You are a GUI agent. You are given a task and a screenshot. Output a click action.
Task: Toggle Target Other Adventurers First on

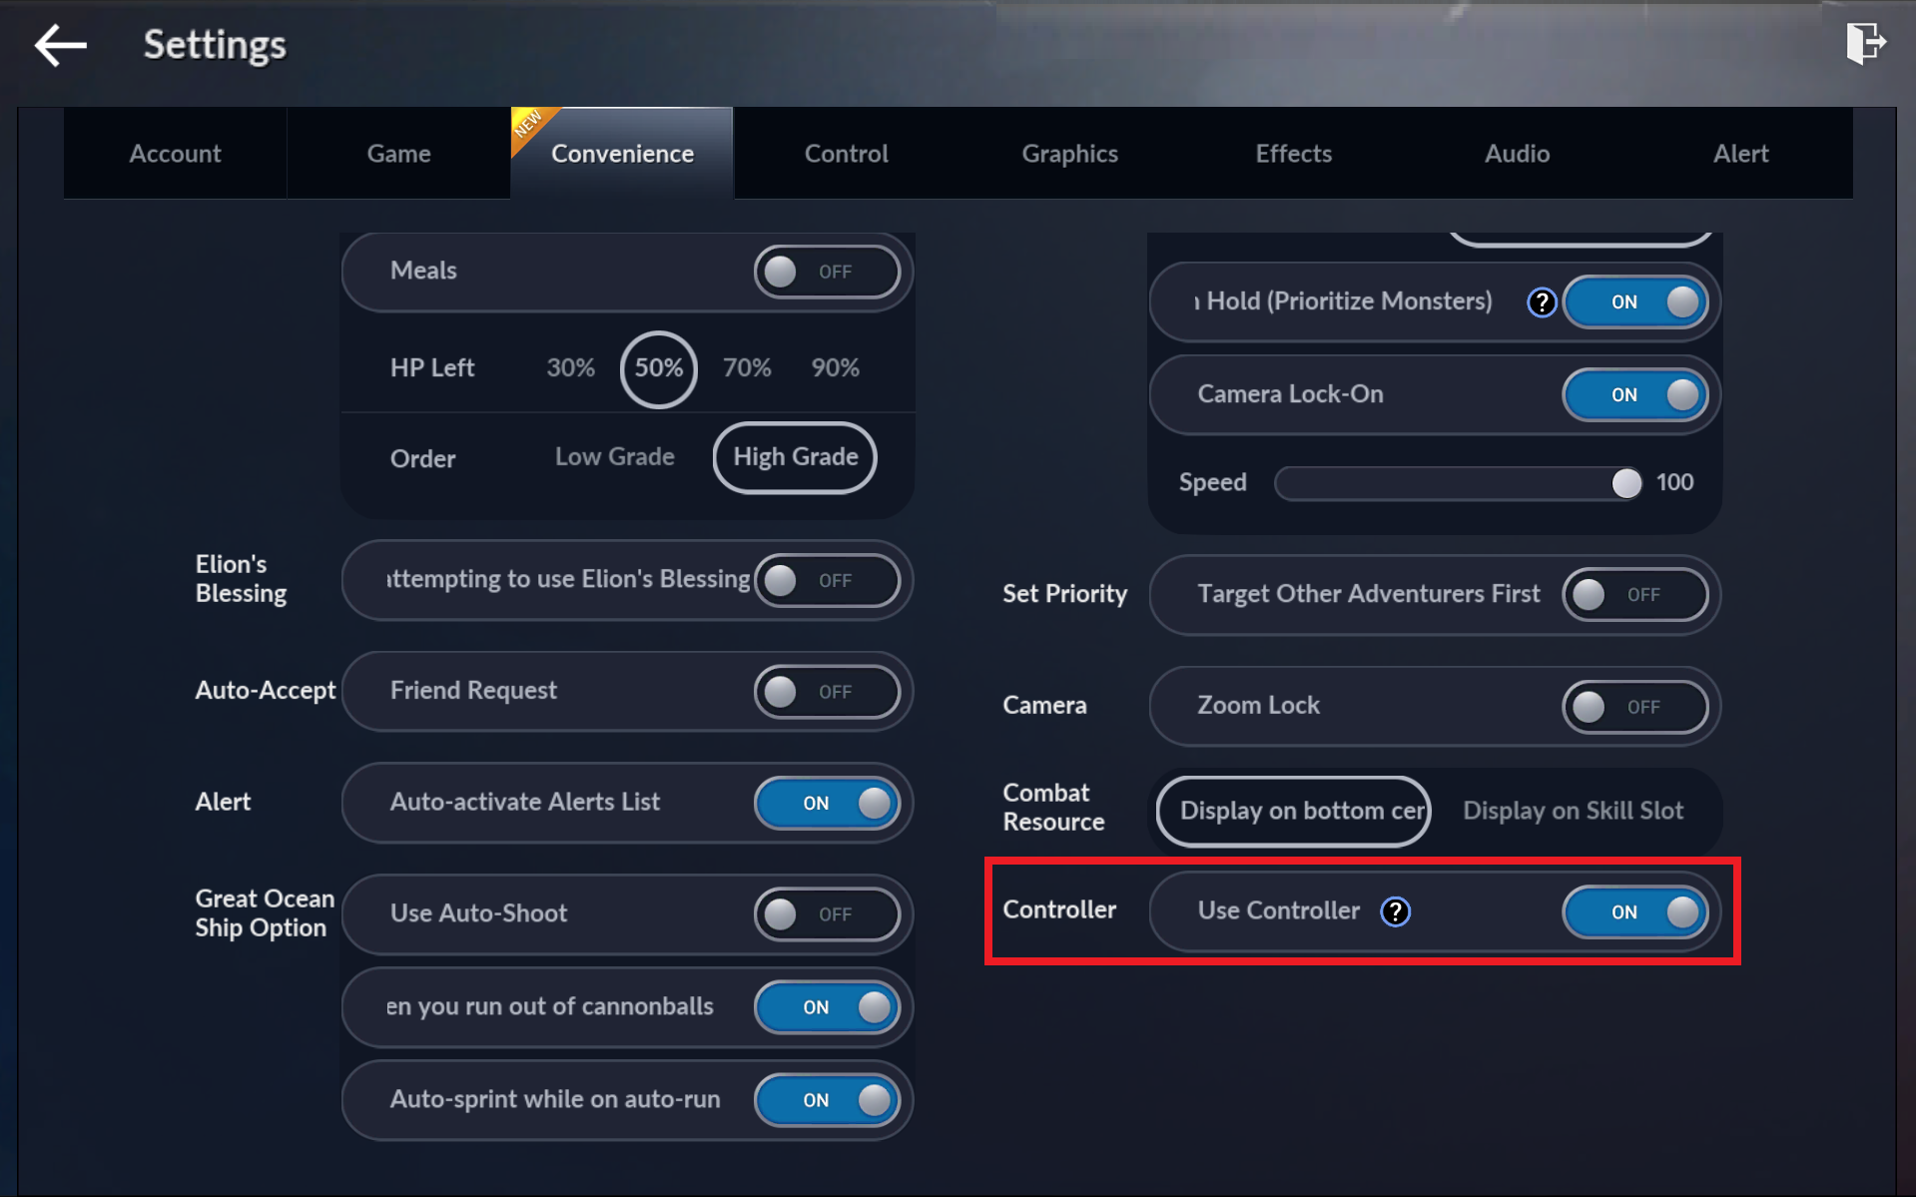[1634, 595]
